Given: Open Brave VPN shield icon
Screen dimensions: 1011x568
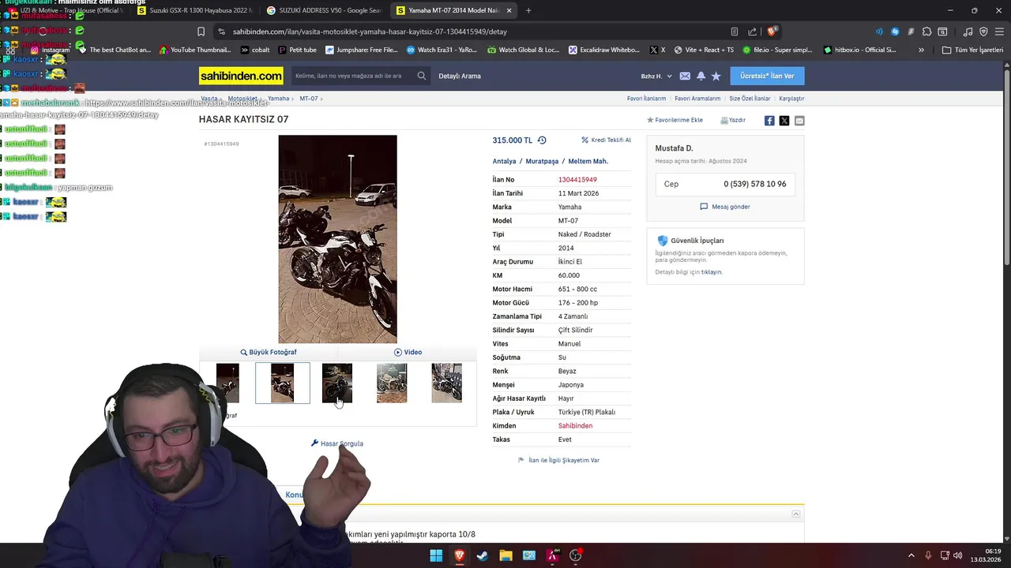Looking at the screenshot, I should click(x=983, y=32).
